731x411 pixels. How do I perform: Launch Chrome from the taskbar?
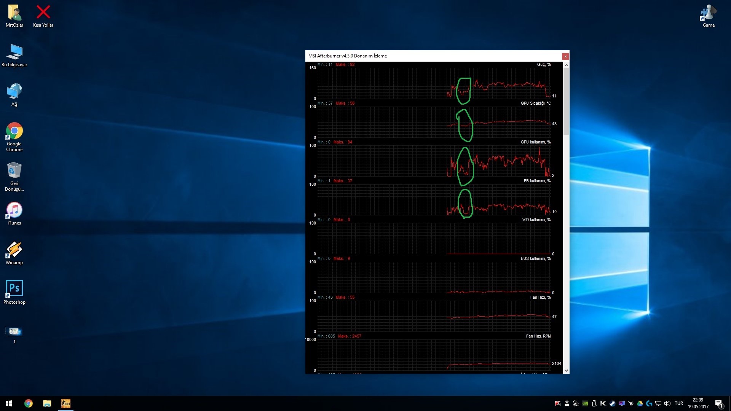(x=29, y=403)
